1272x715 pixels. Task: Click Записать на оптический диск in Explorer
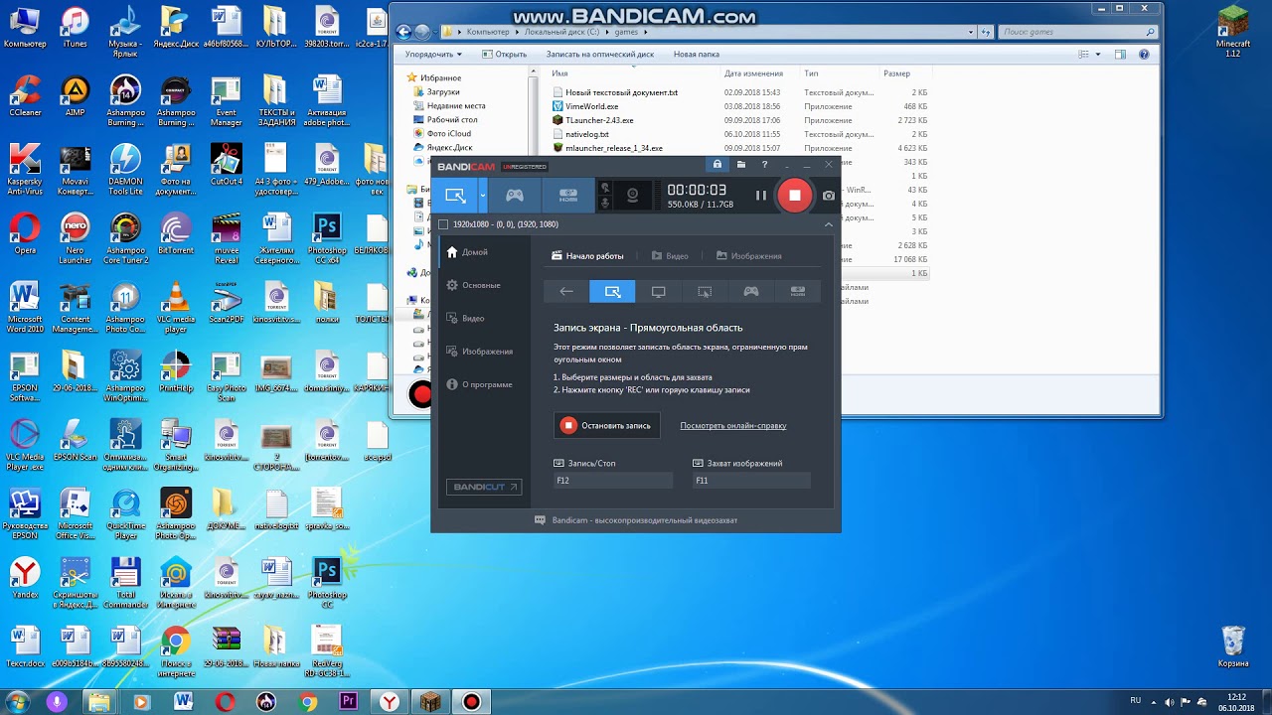point(600,55)
